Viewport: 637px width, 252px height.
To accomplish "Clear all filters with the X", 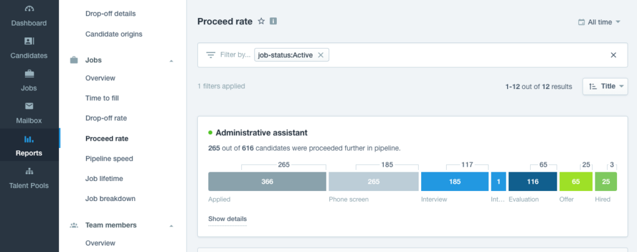I will click(x=613, y=55).
